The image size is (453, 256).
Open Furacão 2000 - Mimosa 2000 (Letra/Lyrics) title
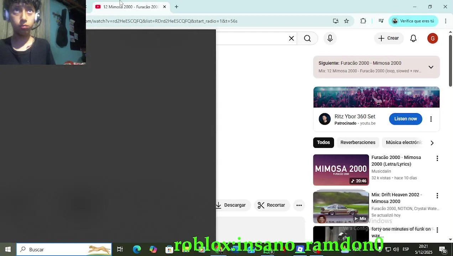point(396,161)
